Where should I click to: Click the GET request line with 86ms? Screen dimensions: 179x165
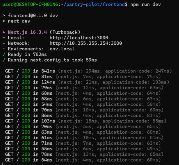coord(83,115)
